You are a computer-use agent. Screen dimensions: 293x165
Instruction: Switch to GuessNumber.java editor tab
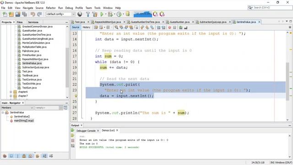pos(179,22)
